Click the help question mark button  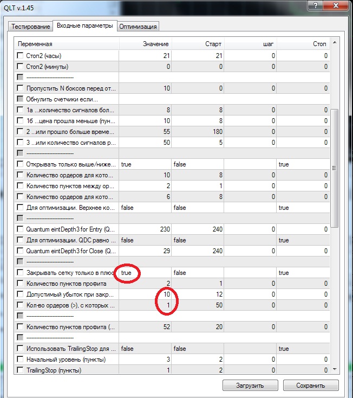pyautogui.click(x=316, y=5)
